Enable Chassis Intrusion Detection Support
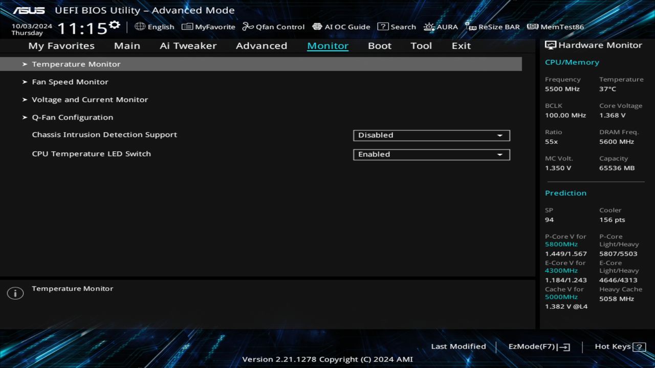 pos(431,135)
